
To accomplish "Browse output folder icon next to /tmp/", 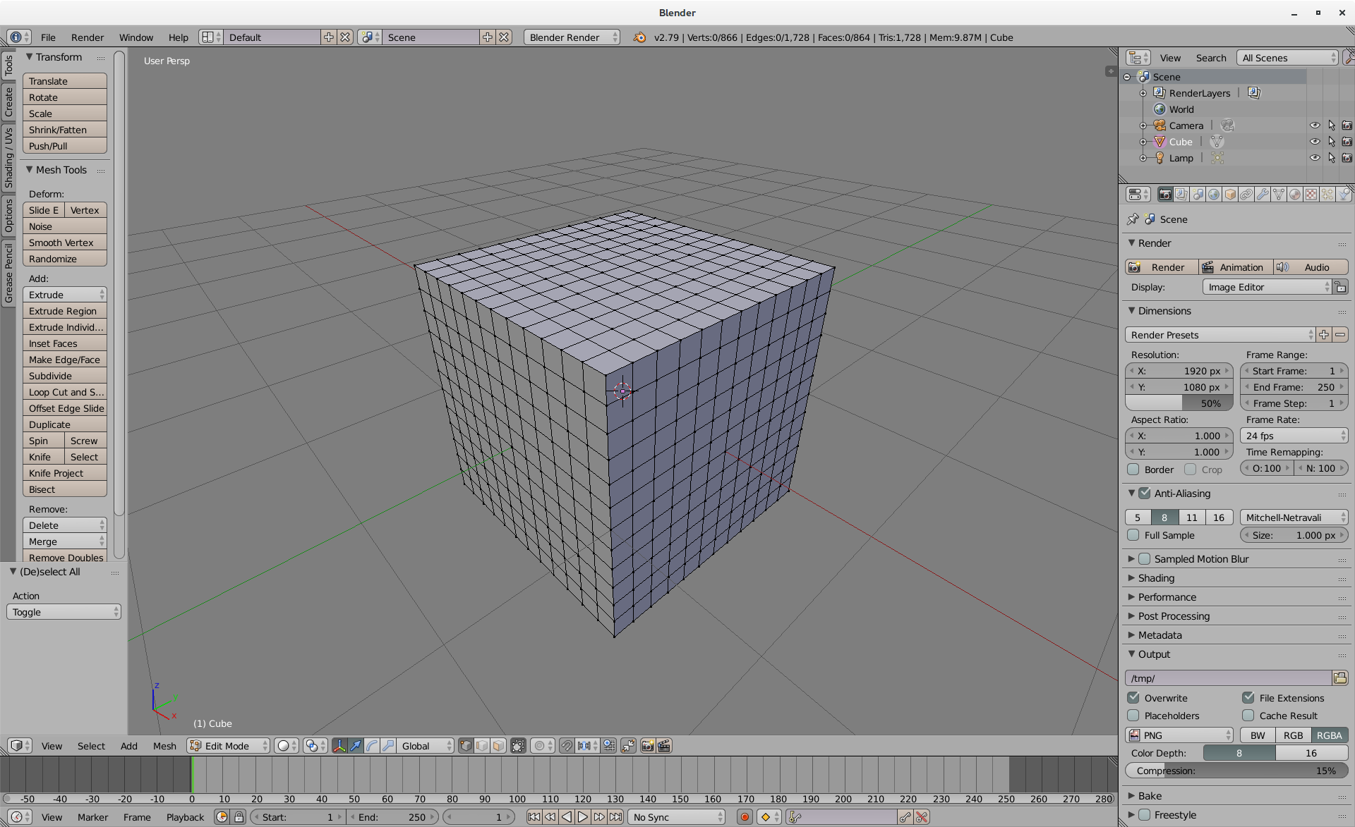I will 1340,678.
